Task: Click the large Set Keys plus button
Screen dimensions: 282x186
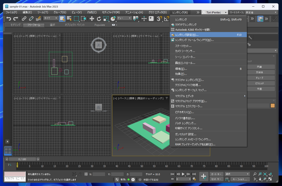Action: [204, 176]
